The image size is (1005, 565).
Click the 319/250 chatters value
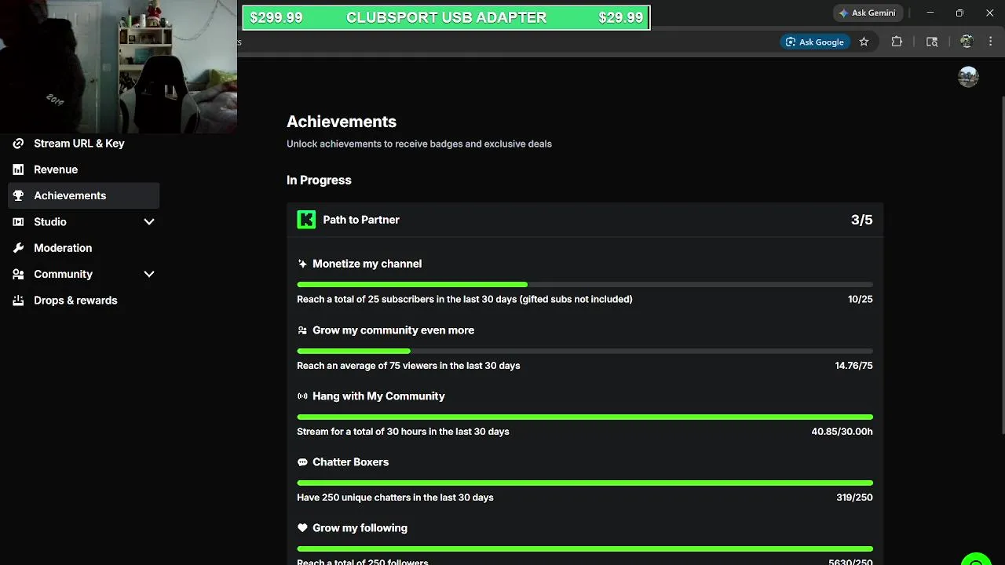tap(854, 498)
